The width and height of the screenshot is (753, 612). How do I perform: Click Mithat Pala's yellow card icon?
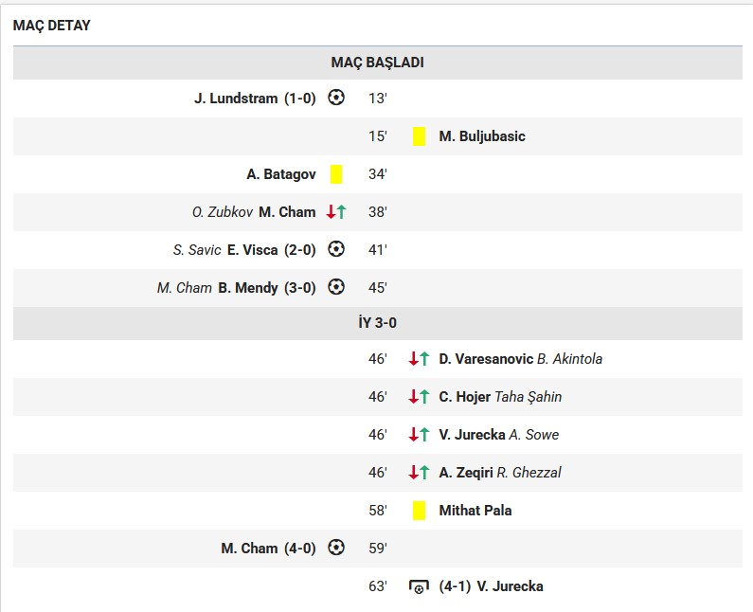click(419, 511)
